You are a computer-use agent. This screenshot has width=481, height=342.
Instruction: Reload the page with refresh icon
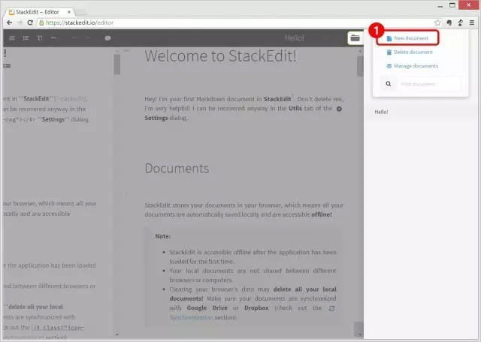tap(30, 22)
